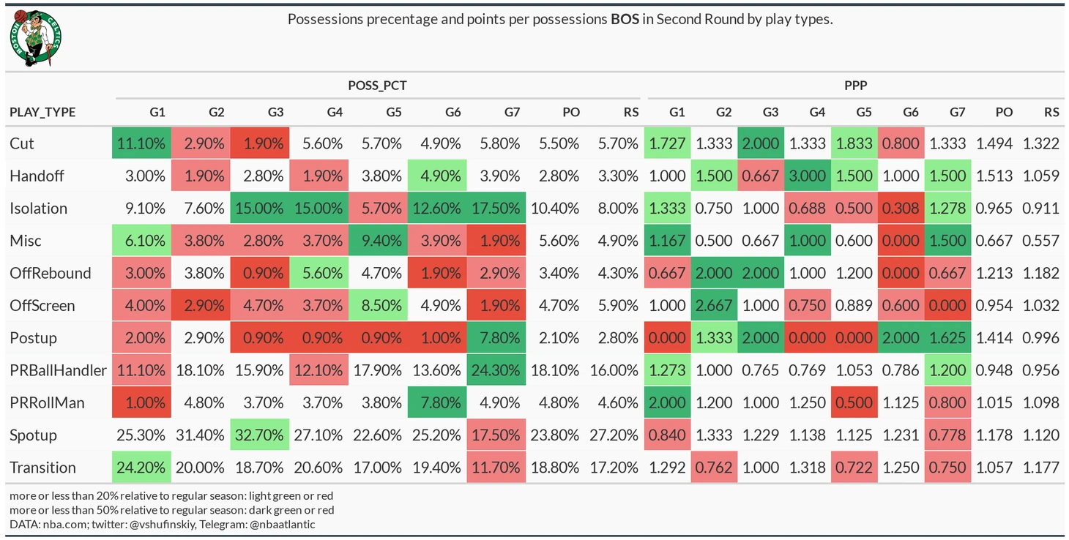The width and height of the screenshot is (1069, 540).
Task: Select the OffRebound row label
Action: point(51,274)
